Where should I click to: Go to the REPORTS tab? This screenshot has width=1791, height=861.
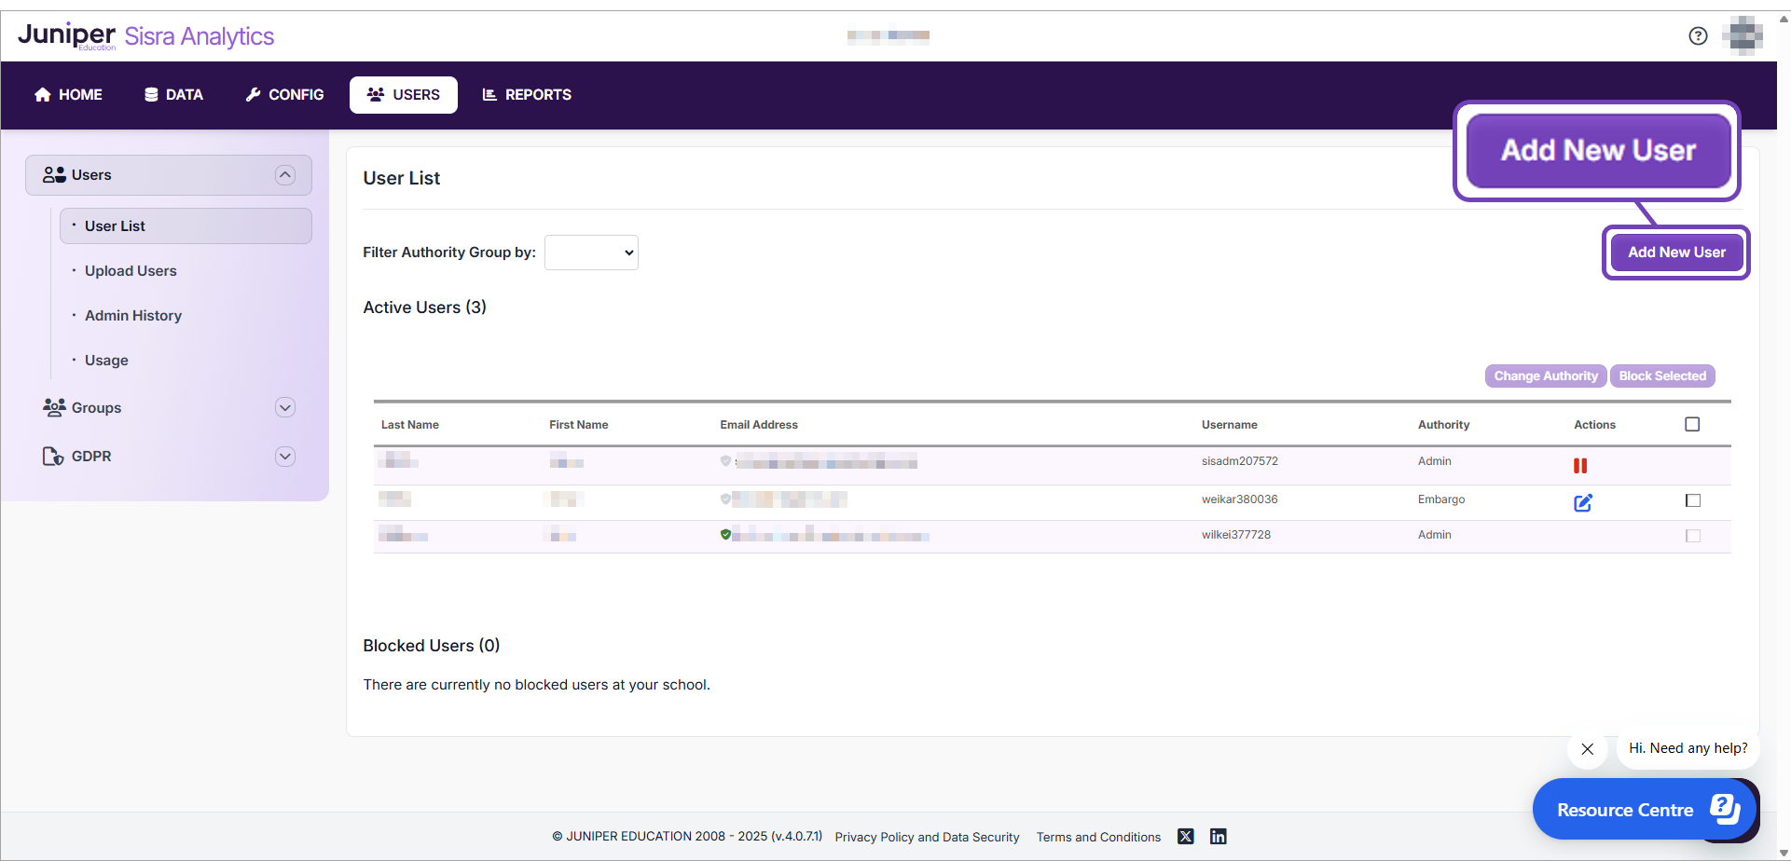[x=527, y=95]
